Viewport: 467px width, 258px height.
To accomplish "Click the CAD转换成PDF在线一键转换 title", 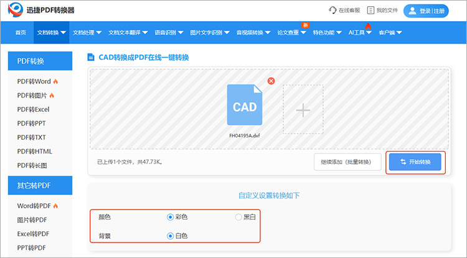I will (144, 57).
